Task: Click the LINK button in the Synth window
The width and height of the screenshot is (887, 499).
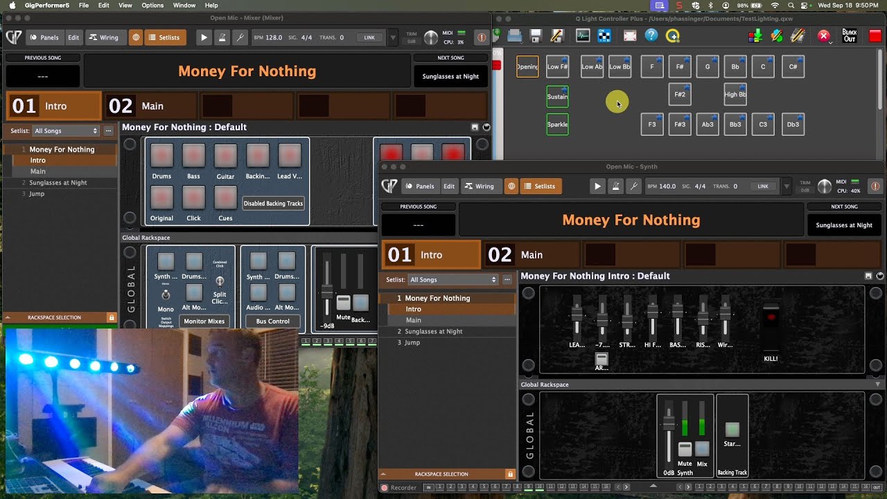Action: coord(763,186)
